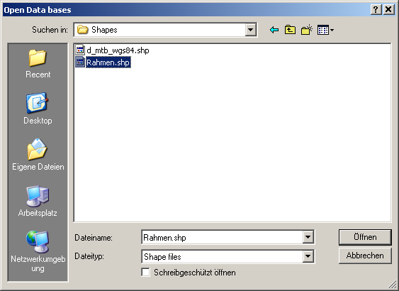Image resolution: width=399 pixels, height=291 pixels.
Task: Go to Desktop in places bar
Action: tap(38, 109)
